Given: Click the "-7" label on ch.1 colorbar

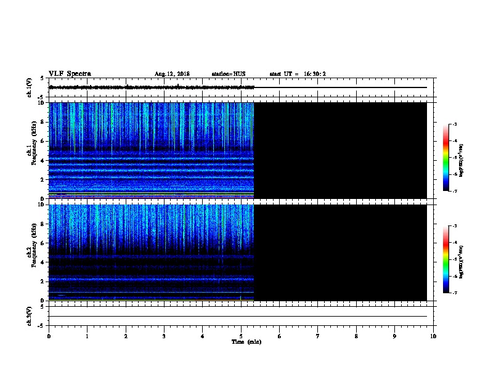Looking at the screenshot, I should point(454,191).
